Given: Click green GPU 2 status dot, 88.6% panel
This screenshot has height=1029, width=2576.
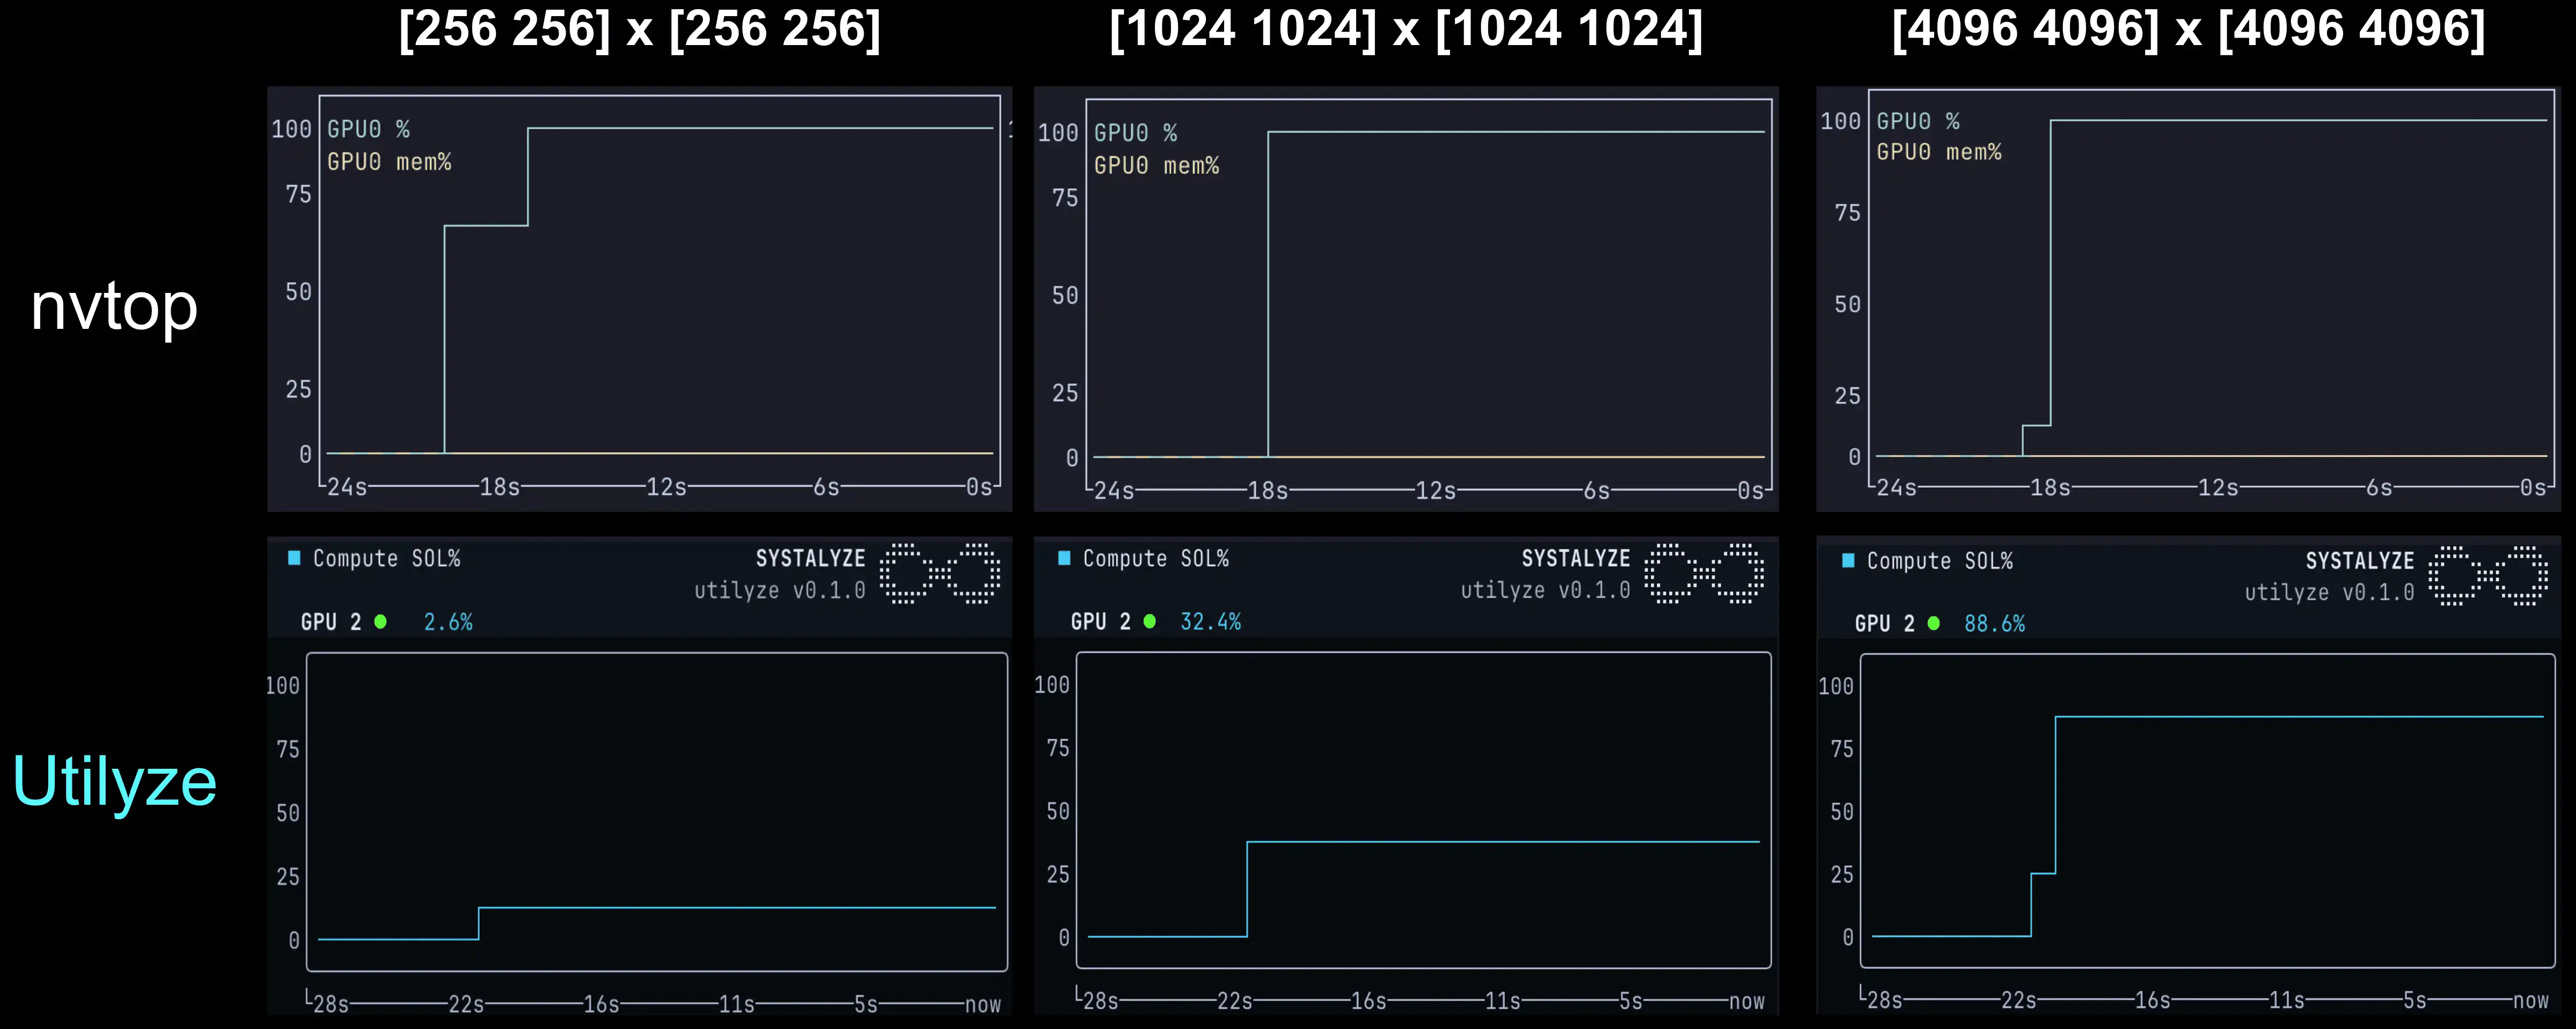Looking at the screenshot, I should point(1933,624).
